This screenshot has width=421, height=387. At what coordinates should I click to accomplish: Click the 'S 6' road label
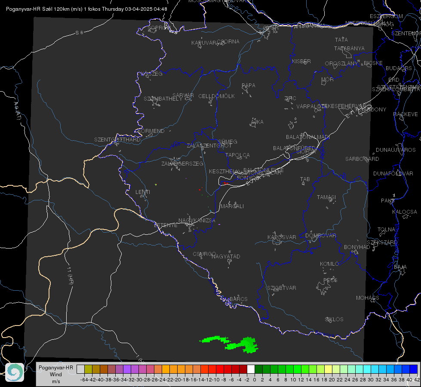click(79, 33)
